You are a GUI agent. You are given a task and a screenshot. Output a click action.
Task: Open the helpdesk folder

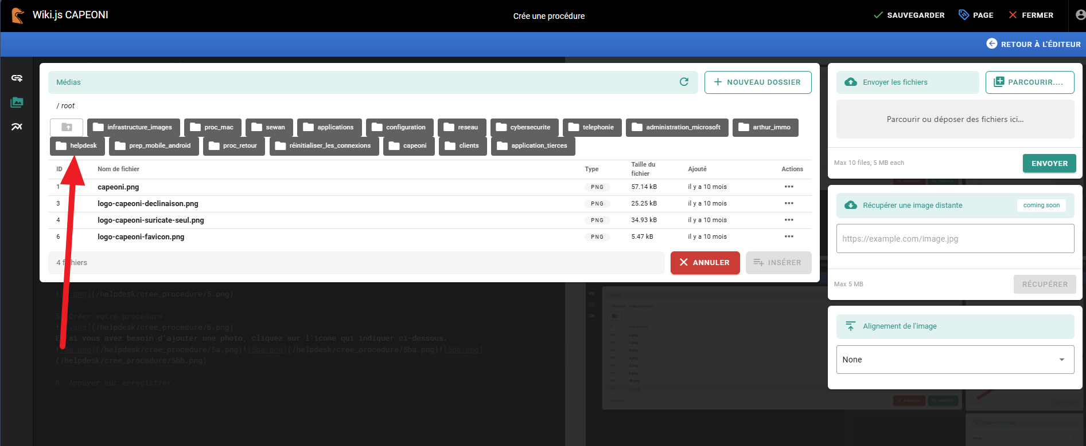pos(77,145)
